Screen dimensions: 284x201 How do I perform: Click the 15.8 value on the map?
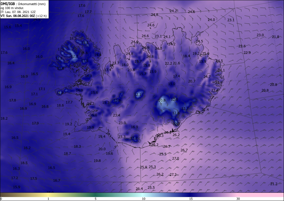147,65
